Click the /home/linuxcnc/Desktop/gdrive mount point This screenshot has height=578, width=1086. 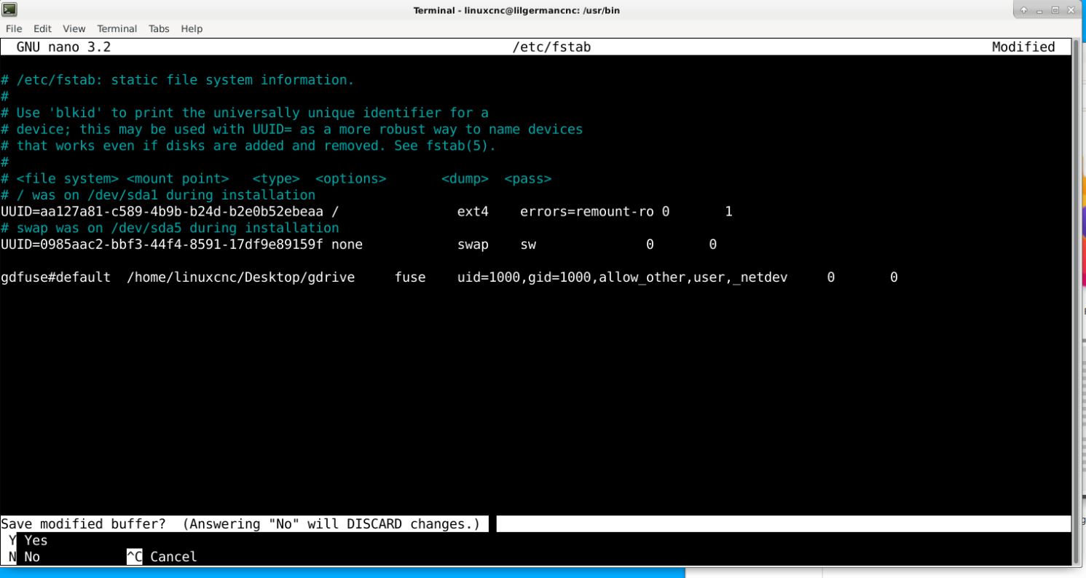tap(241, 277)
